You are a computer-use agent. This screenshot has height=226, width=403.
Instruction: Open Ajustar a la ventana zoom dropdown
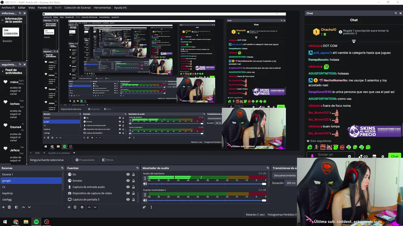[61, 153]
